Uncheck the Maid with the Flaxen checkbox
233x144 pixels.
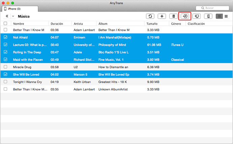pyautogui.click(x=5, y=59)
